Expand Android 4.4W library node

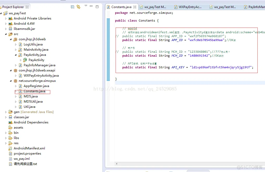(x=6, y=24)
